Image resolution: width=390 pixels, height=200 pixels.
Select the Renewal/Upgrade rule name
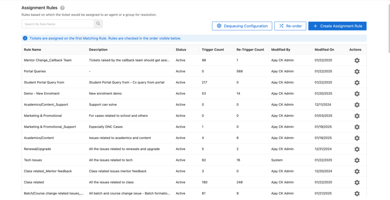point(37,149)
